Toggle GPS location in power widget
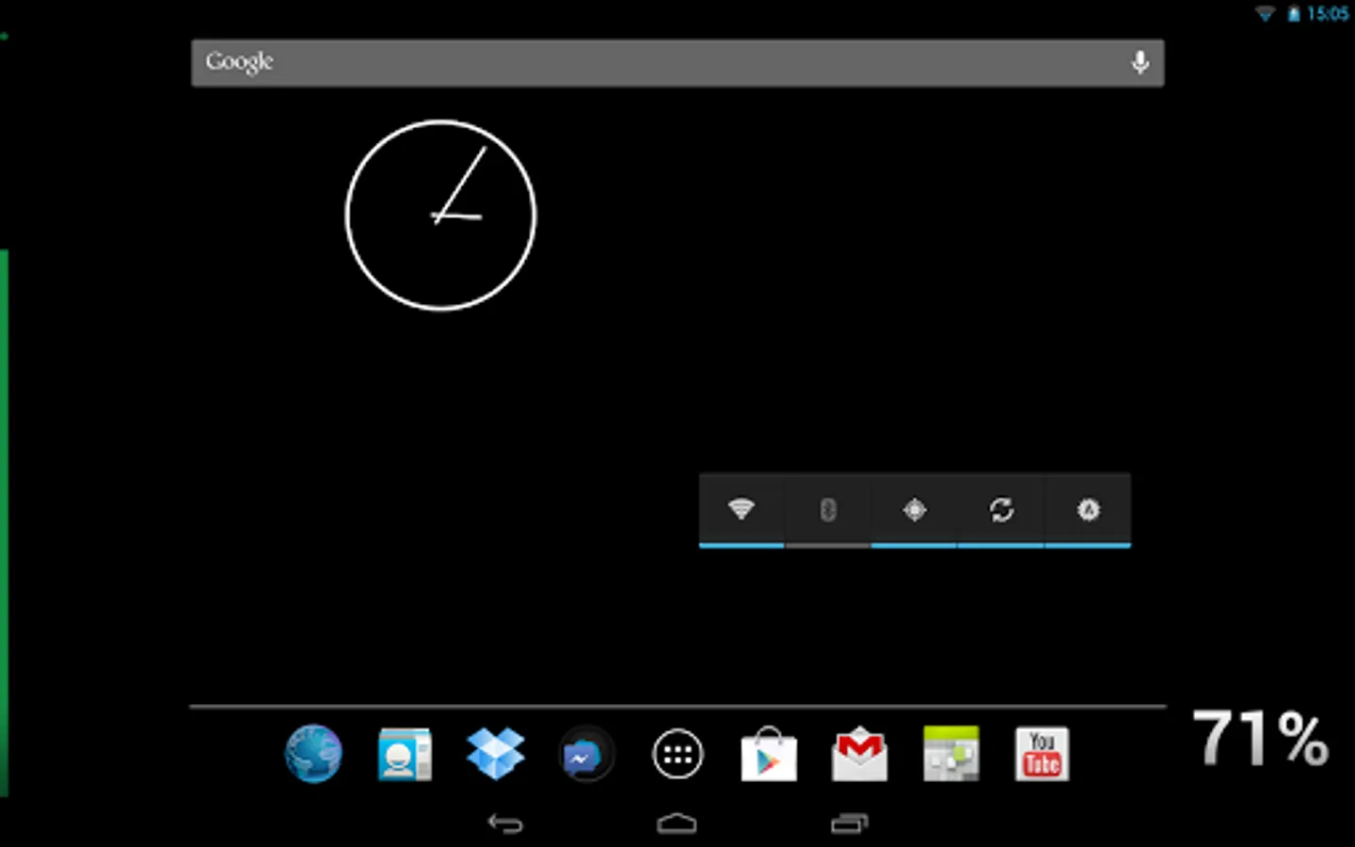The height and width of the screenshot is (847, 1355). point(915,510)
